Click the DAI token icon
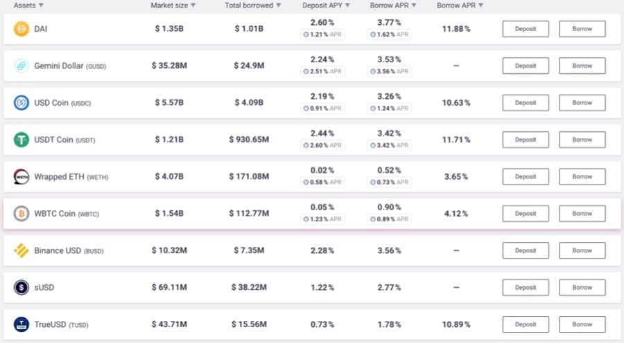Viewport: 624px width, 343px height. 21,29
